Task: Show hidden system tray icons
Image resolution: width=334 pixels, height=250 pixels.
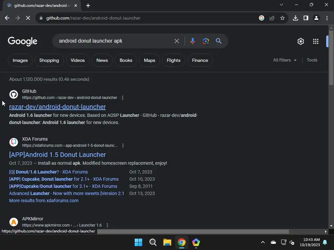Action: pyautogui.click(x=263, y=242)
